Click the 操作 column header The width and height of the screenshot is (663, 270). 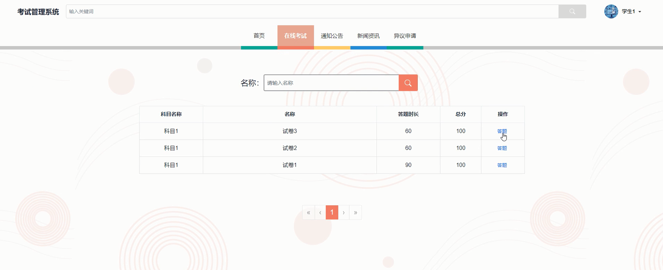503,114
